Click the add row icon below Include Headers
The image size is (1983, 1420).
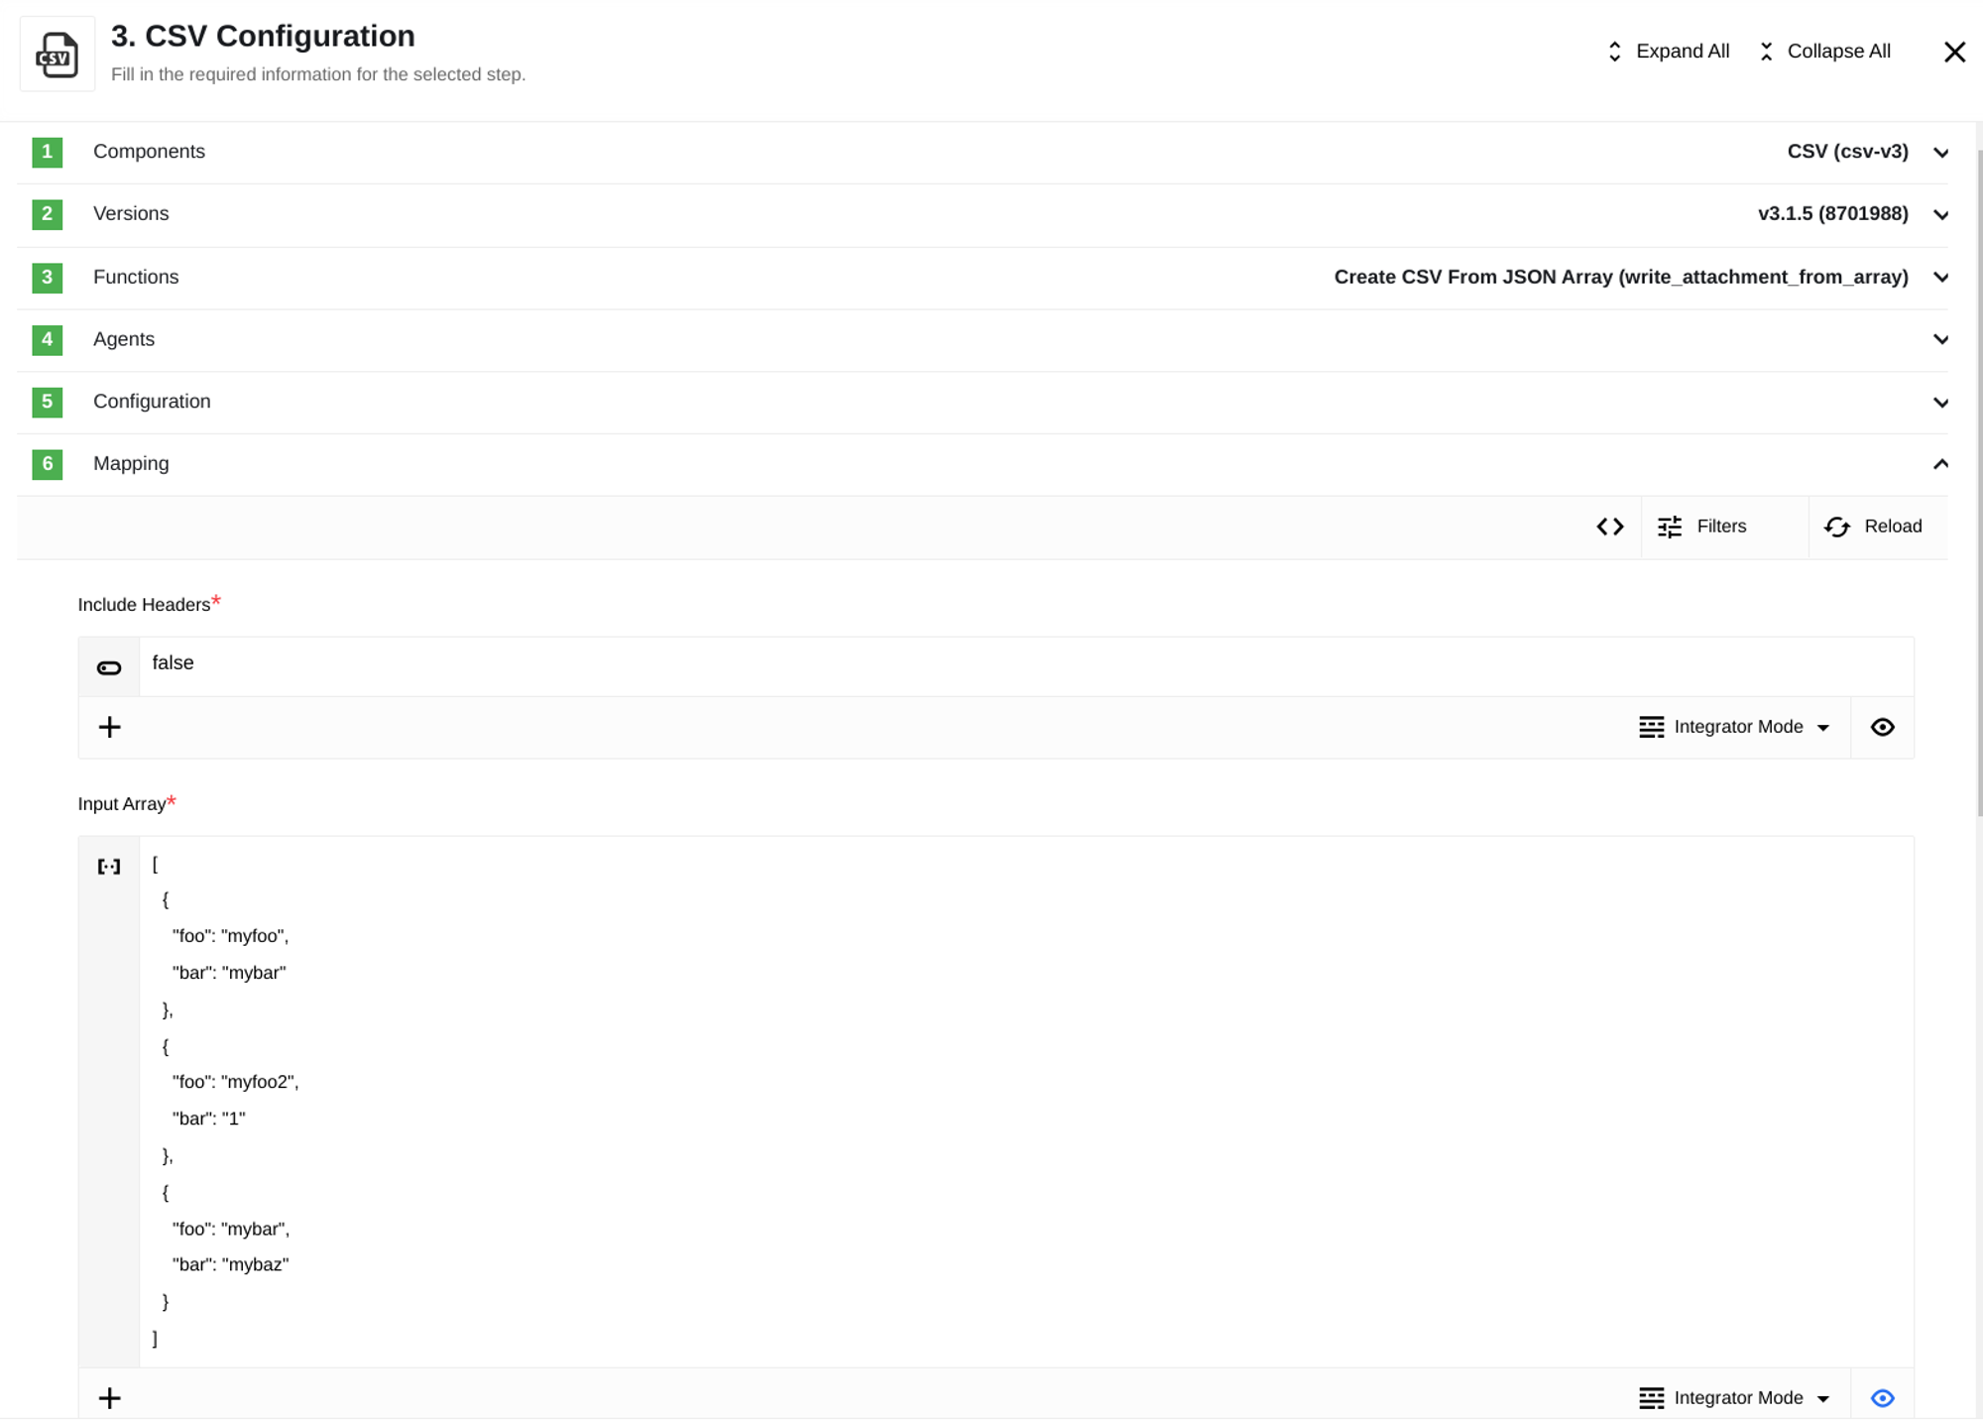click(109, 727)
